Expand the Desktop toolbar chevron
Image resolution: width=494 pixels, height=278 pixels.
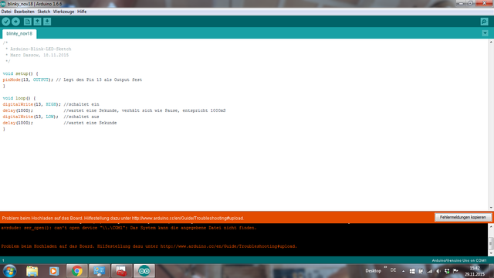click(x=385, y=267)
